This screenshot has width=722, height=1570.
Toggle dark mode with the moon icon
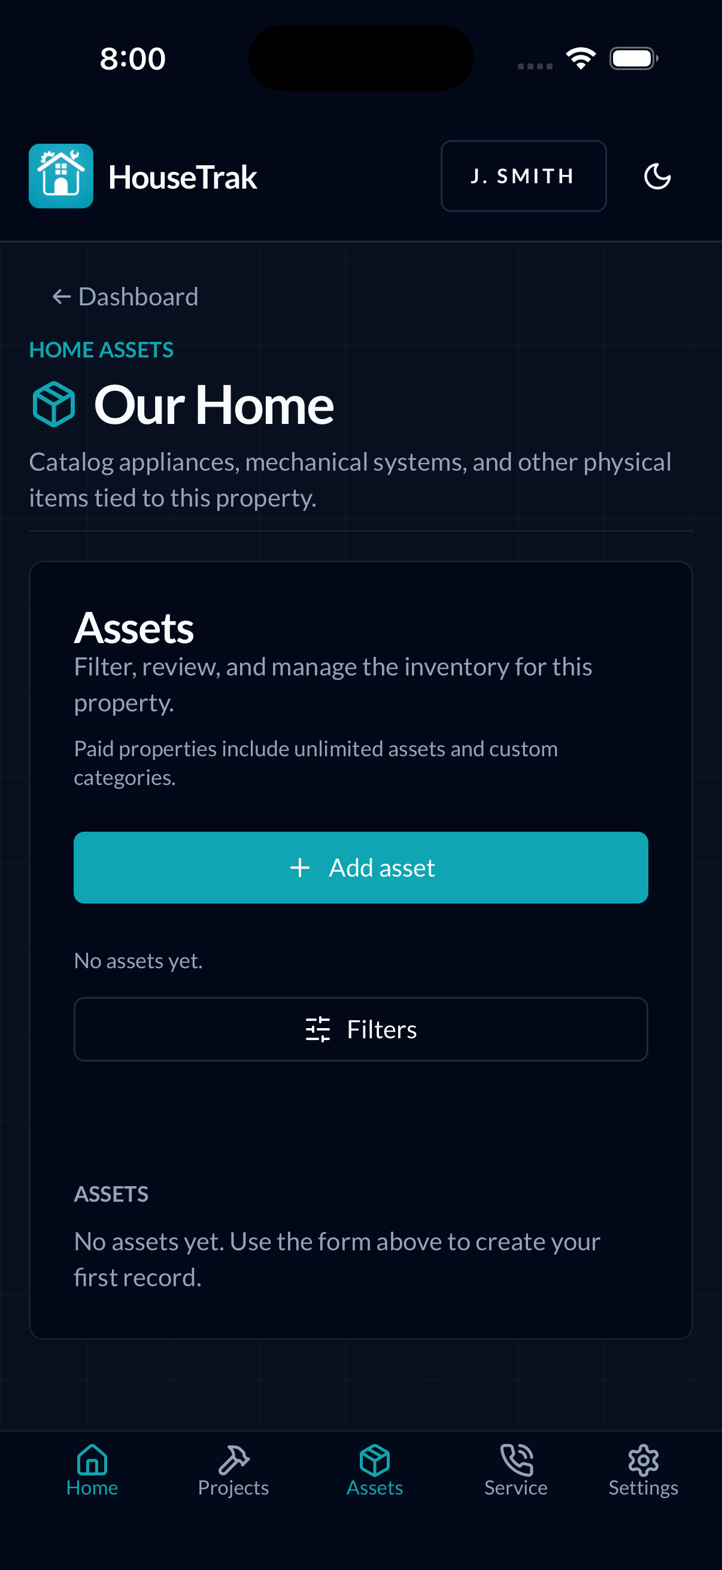658,176
